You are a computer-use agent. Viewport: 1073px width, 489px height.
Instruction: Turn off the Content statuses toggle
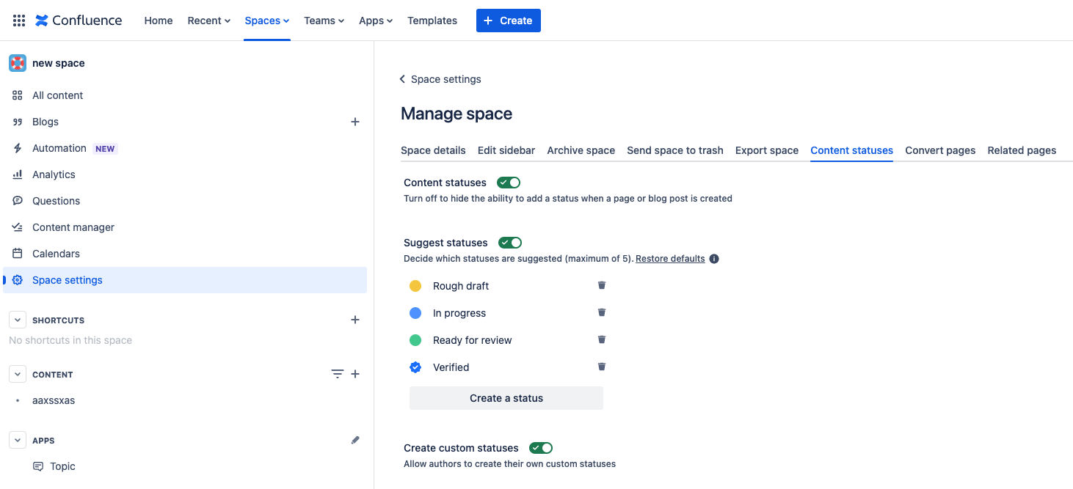click(x=509, y=183)
